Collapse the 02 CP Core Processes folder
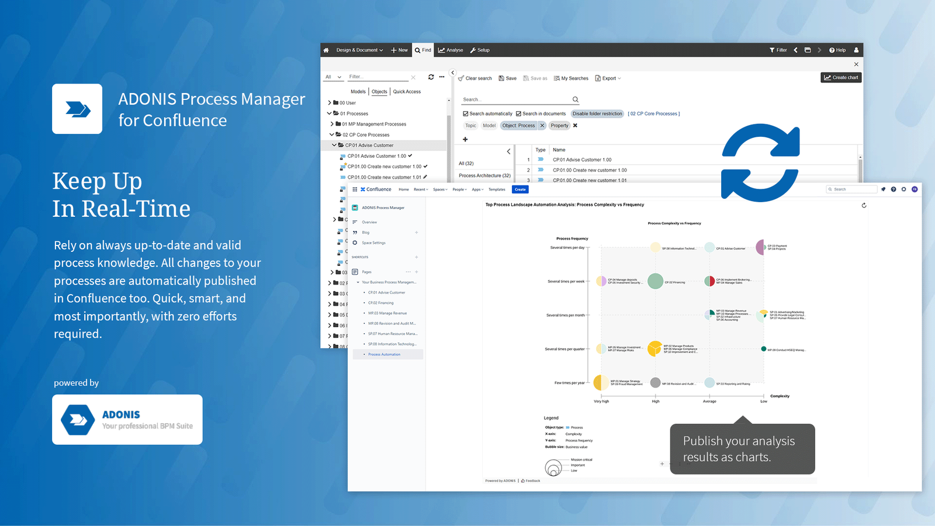This screenshot has height=526, width=935. click(x=332, y=134)
